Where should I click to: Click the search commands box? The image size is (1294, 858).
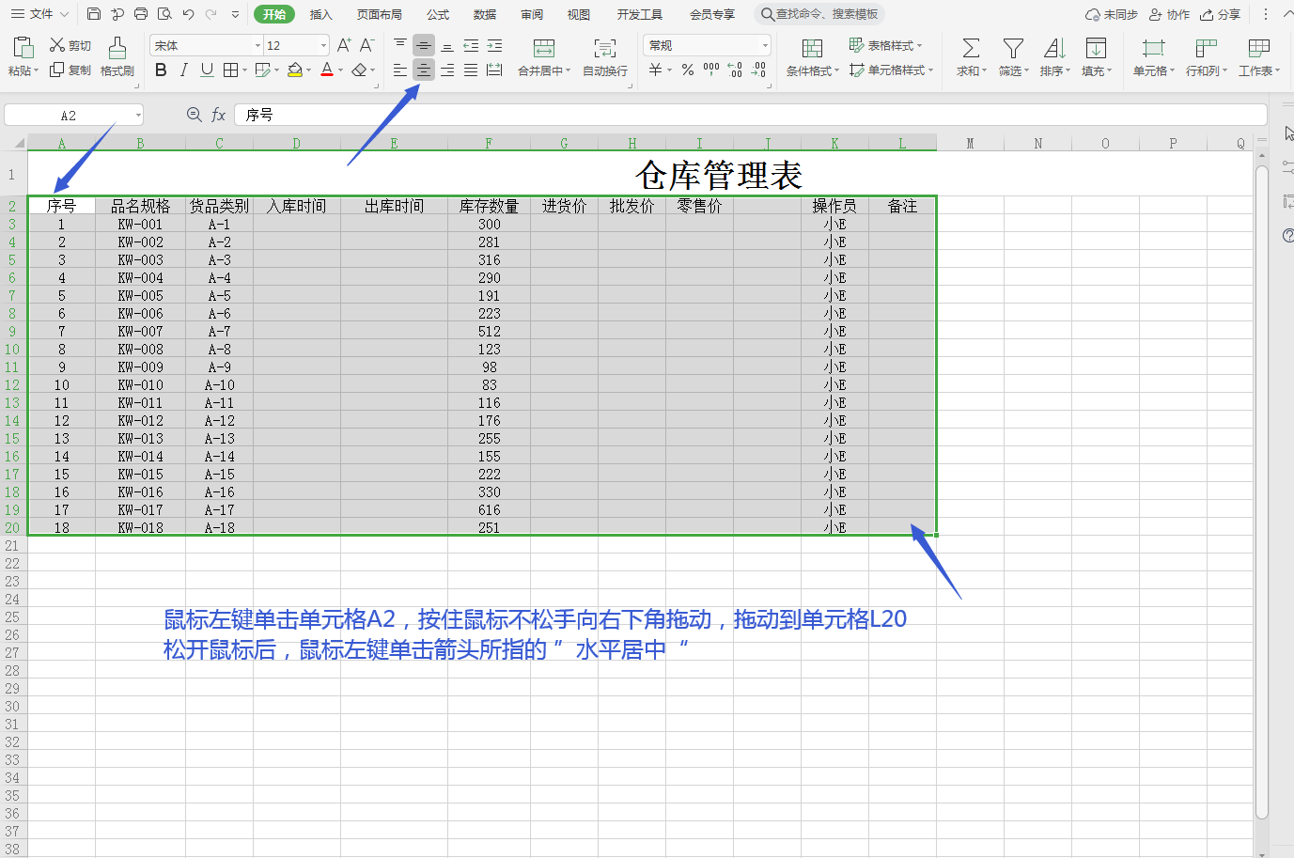(819, 14)
